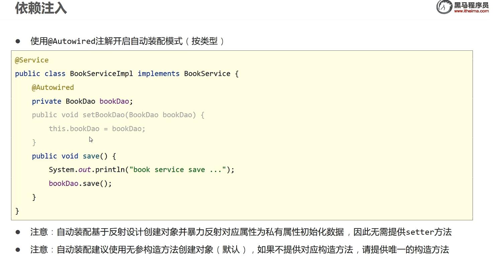The image size is (496, 266).
Task: Click the bullet before setter方法 note
Action: click(x=18, y=232)
